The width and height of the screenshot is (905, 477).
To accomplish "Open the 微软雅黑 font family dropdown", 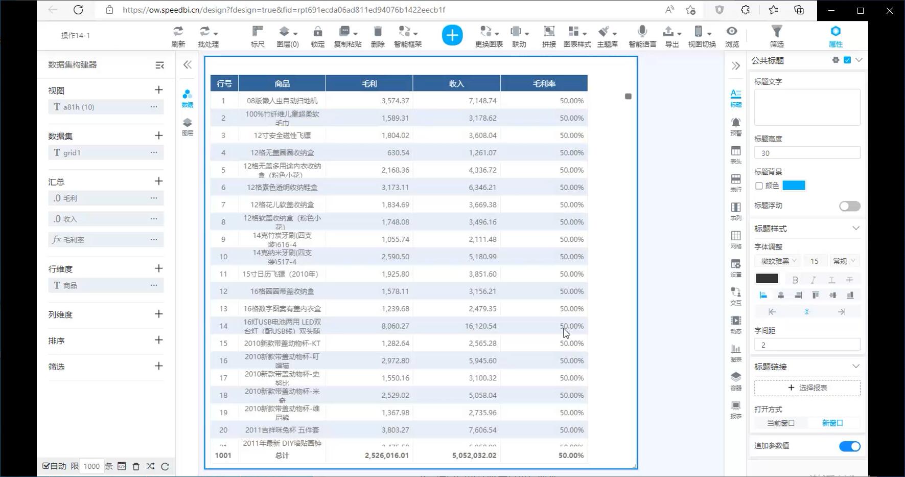I will [778, 261].
